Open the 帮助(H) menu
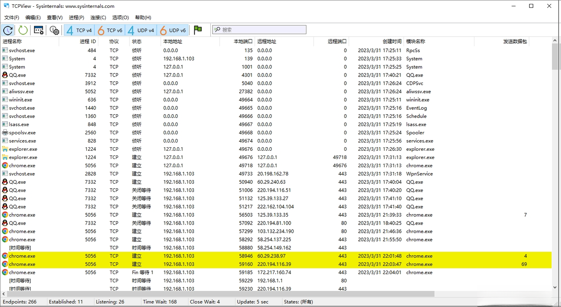 [x=143, y=17]
